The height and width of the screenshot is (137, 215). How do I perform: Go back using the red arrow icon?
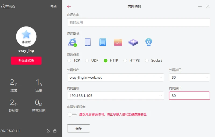point(69,6)
